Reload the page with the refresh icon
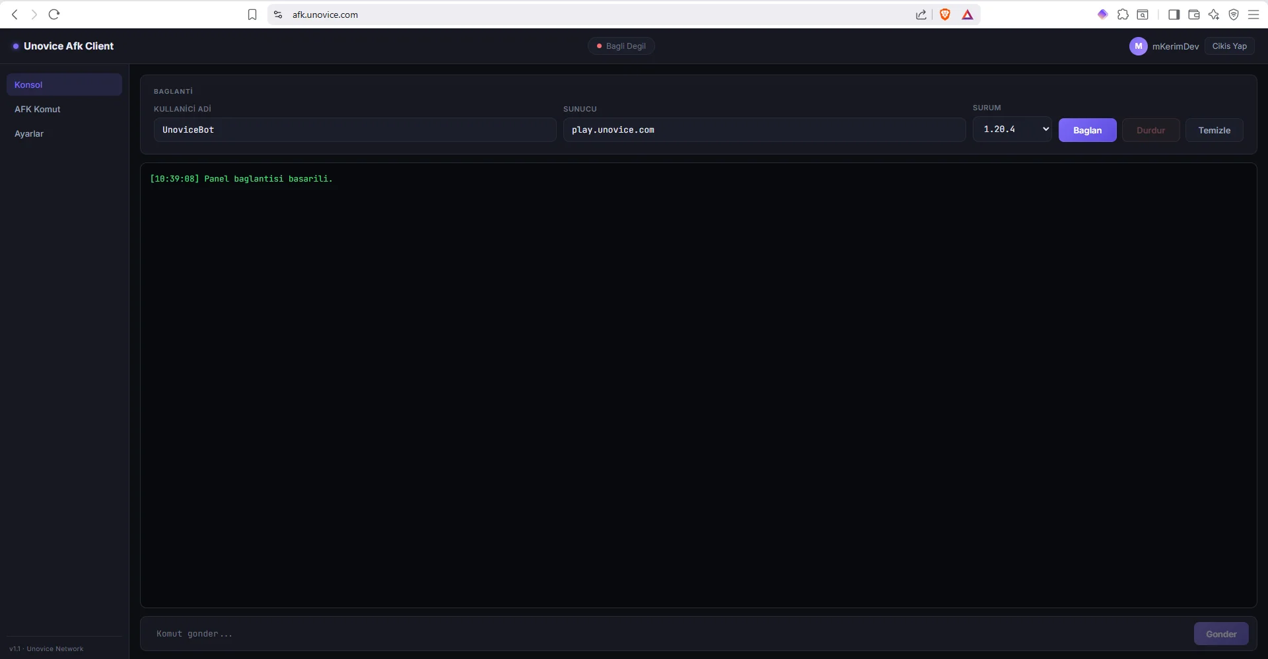1268x659 pixels. (54, 15)
